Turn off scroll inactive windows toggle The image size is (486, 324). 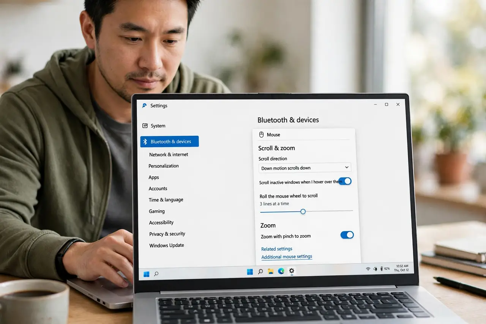pos(345,181)
